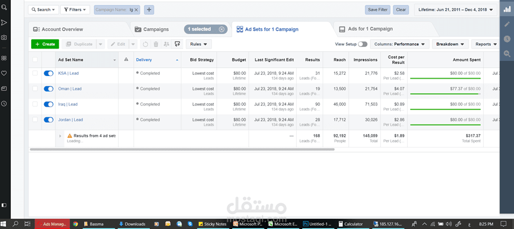Open the KSA | Lead ad set link
This screenshot has height=229, width=514.
[68, 73]
